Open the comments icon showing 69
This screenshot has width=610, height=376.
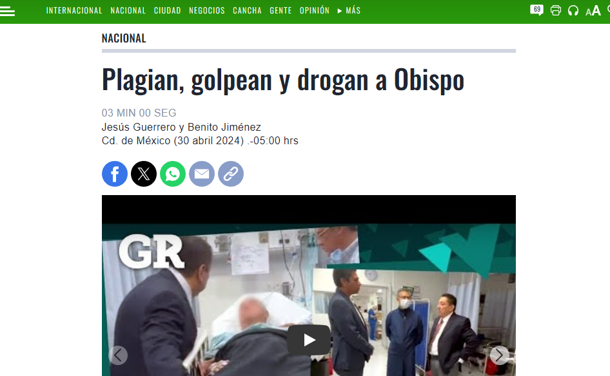pyautogui.click(x=536, y=10)
